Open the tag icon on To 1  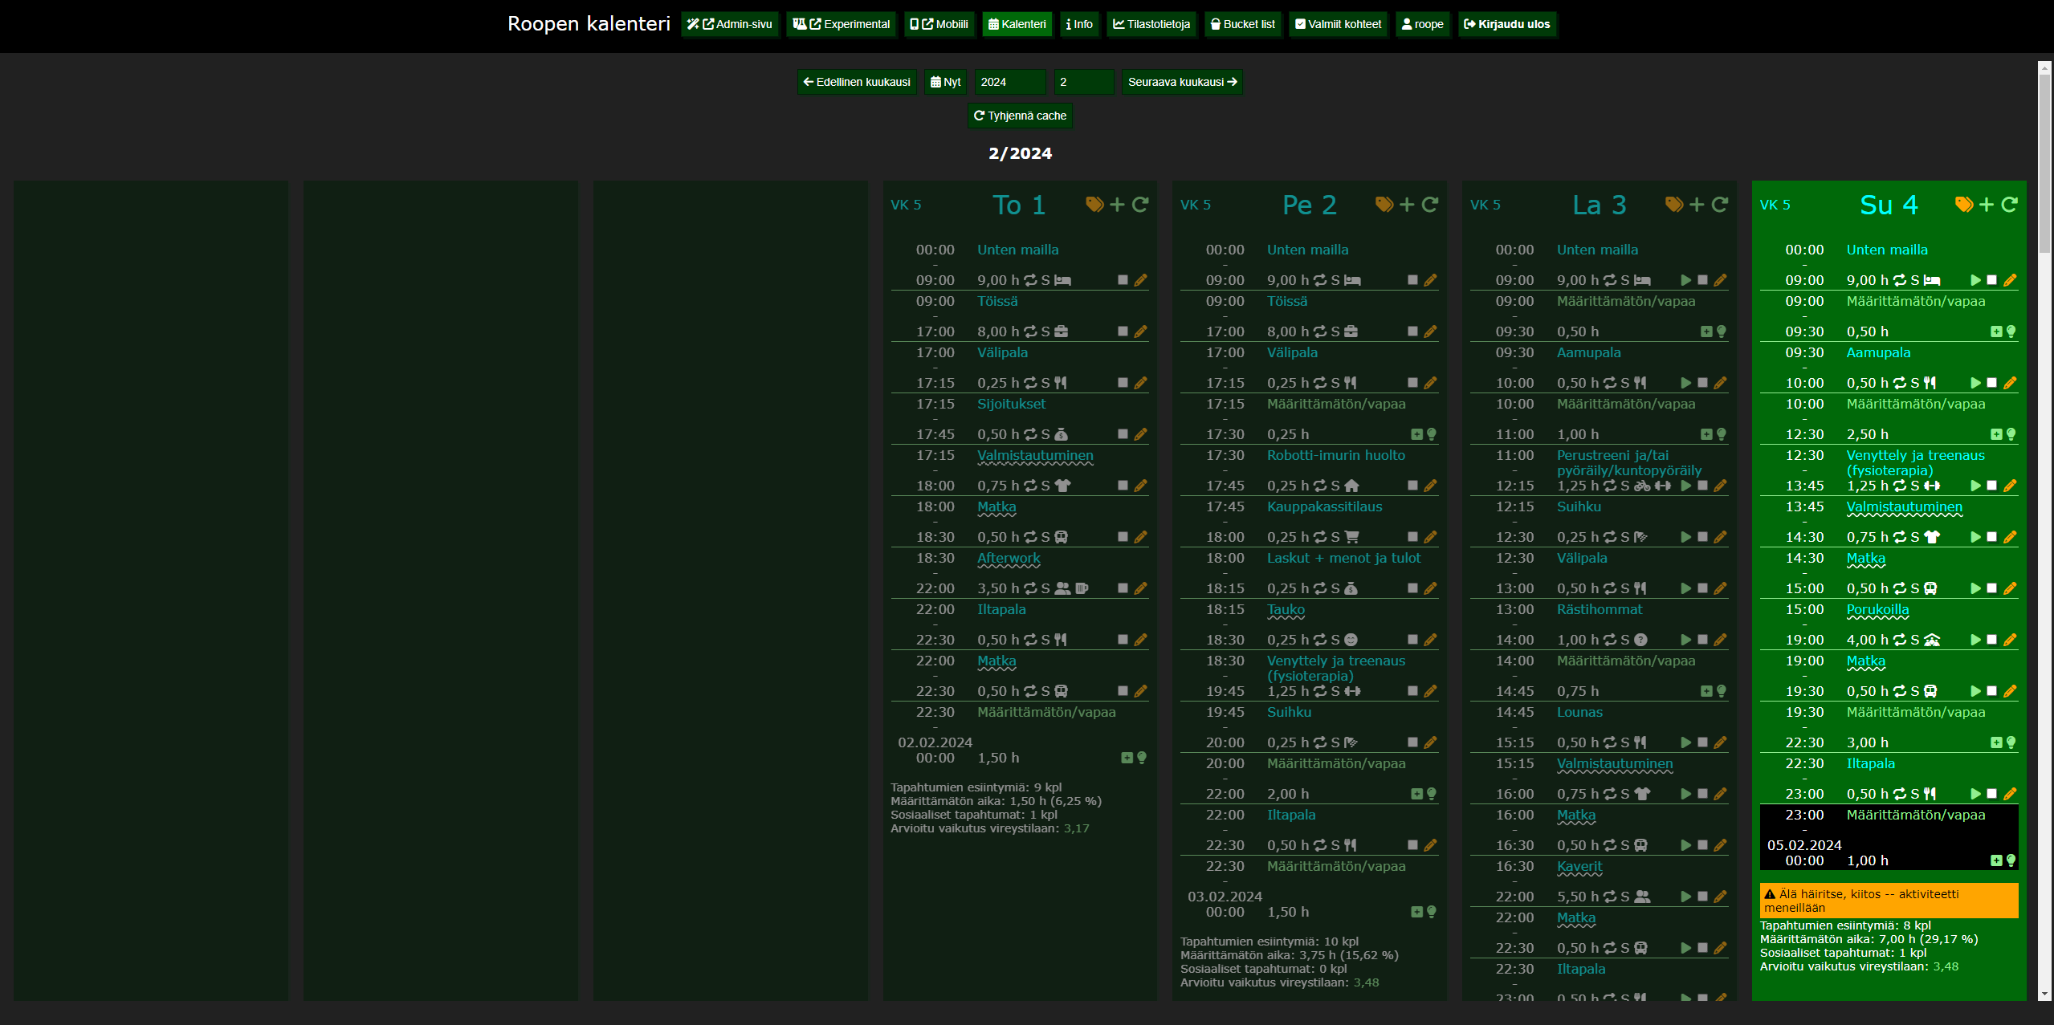pyautogui.click(x=1094, y=205)
